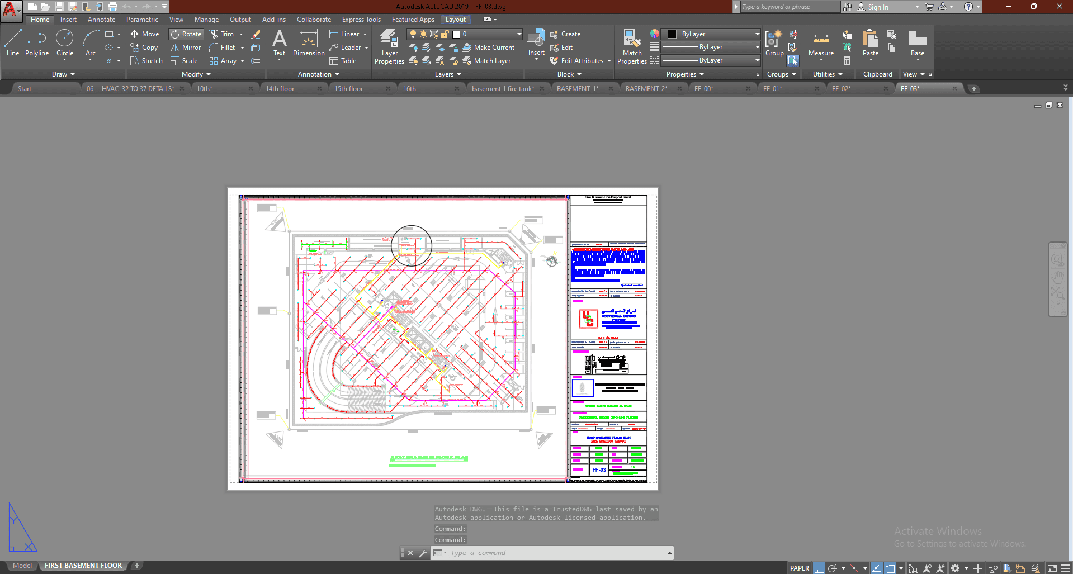This screenshot has width=1073, height=574.
Task: Open Layer Properties manager
Action: tap(389, 47)
